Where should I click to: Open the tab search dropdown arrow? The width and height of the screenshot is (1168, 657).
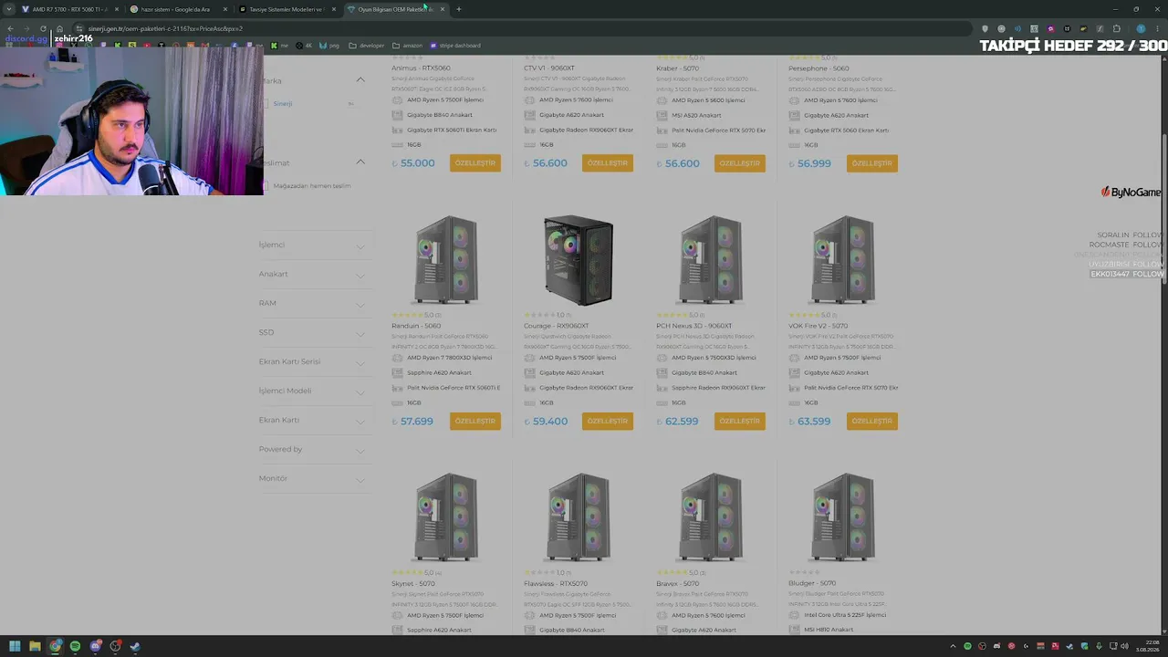point(10,9)
